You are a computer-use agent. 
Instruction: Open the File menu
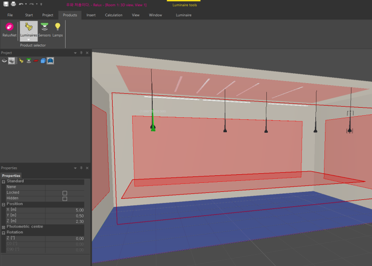(10, 15)
